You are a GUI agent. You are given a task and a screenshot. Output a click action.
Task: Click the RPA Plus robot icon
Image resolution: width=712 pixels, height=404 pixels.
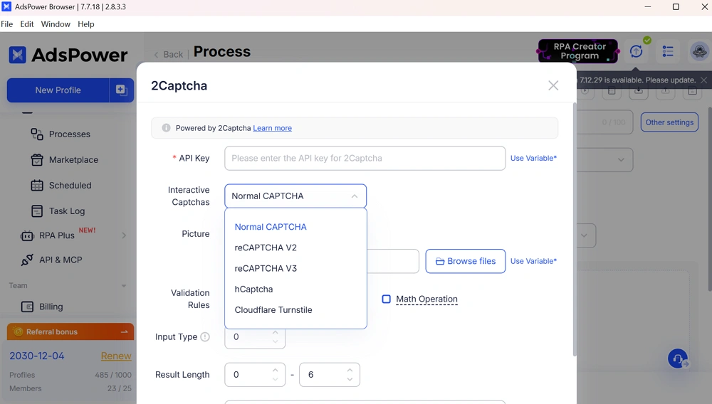click(27, 235)
